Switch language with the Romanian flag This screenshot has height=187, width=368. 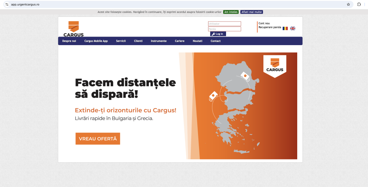pos(285,28)
